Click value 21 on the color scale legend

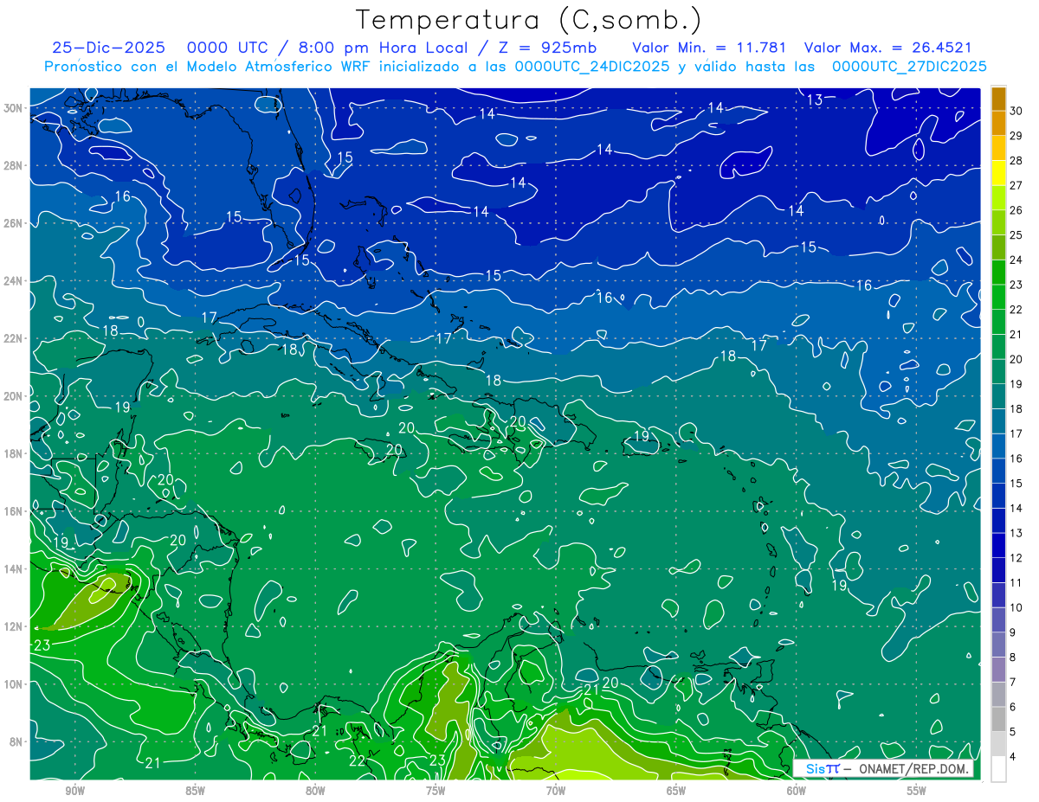[x=1016, y=334]
